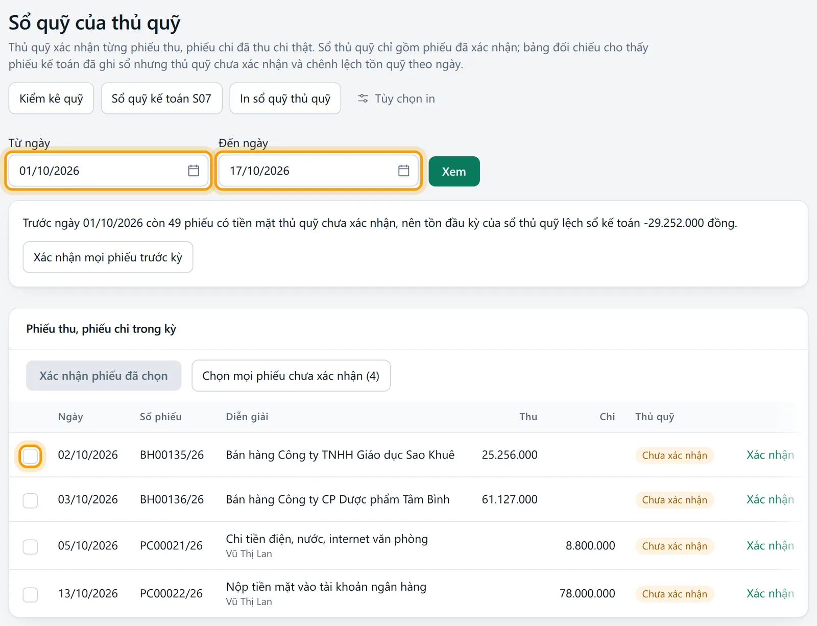817x626 pixels.
Task: Click amount 61.127.000 in Thu column
Action: tap(510, 499)
